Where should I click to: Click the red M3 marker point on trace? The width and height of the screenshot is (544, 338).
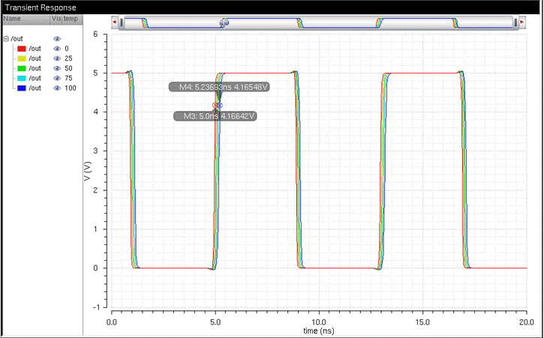215,105
